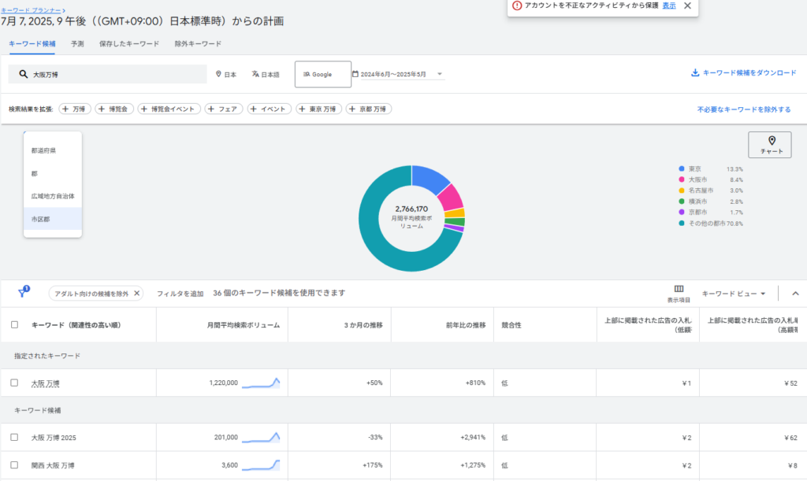This screenshot has height=481, width=807.
Task: Toggle the select-all keywords header checkbox
Action: 14,324
